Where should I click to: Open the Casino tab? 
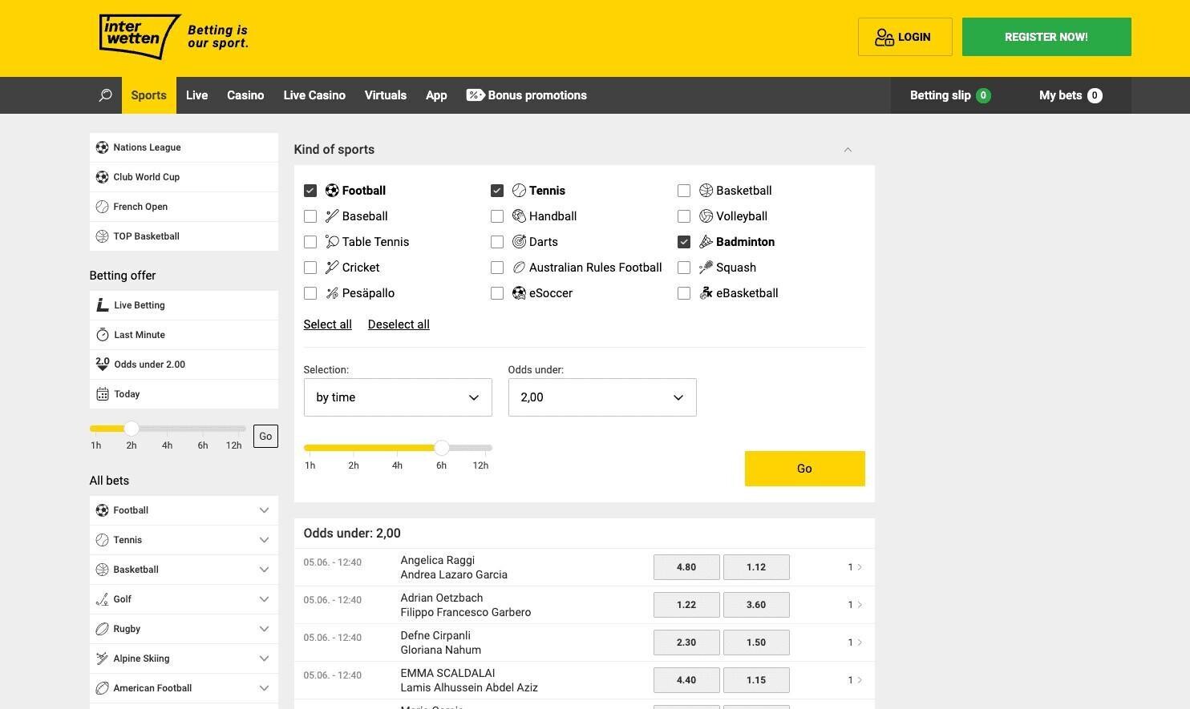coord(245,95)
